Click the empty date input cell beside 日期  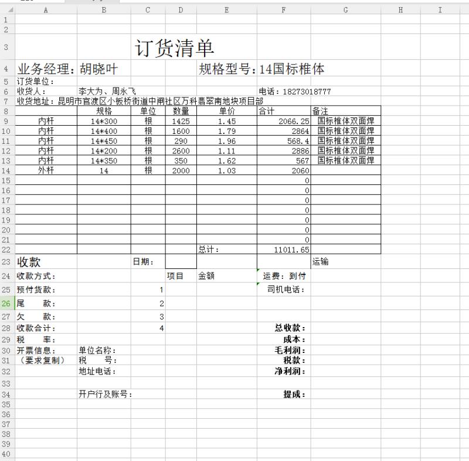181,262
